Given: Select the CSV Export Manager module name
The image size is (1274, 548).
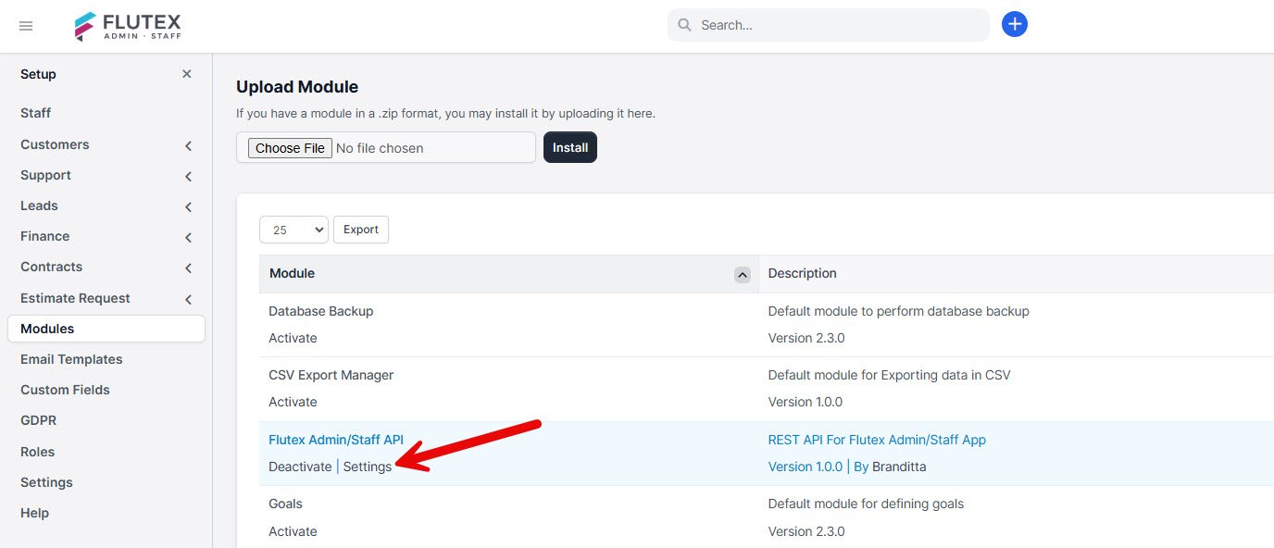Looking at the screenshot, I should pos(331,375).
